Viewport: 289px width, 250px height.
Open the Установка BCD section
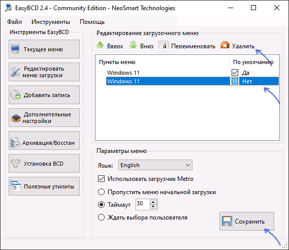(x=44, y=164)
